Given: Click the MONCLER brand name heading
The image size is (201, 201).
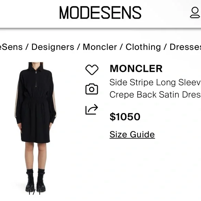Looking at the screenshot, I should (x=136, y=69).
